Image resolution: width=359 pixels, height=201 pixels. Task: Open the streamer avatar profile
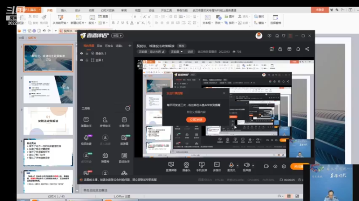pos(259,36)
